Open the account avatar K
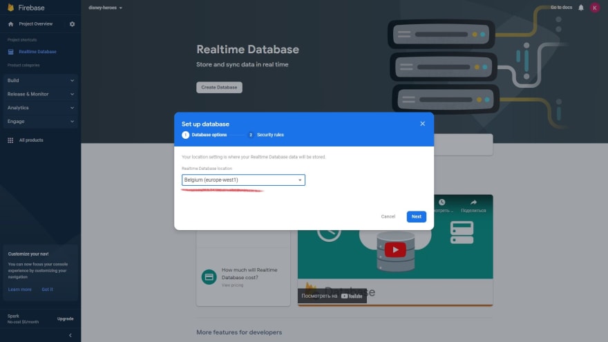608x342 pixels. [x=595, y=8]
